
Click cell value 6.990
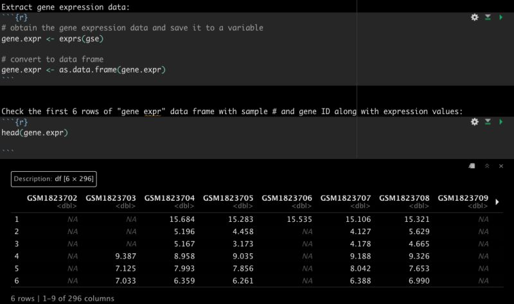click(x=419, y=281)
